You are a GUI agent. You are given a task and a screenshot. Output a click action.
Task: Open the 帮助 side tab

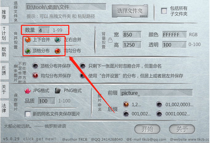click(4, 52)
